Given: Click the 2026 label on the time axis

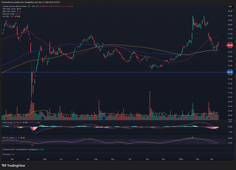Looking at the screenshot, I should pyautogui.click(x=181, y=159).
